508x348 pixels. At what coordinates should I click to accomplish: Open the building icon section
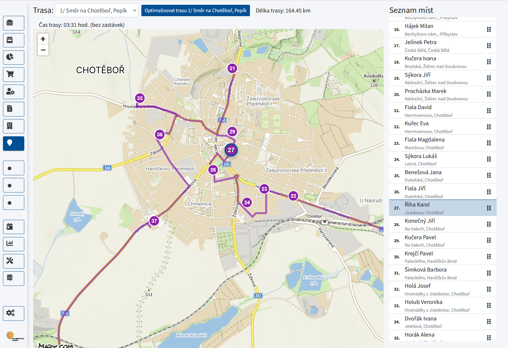point(14,126)
